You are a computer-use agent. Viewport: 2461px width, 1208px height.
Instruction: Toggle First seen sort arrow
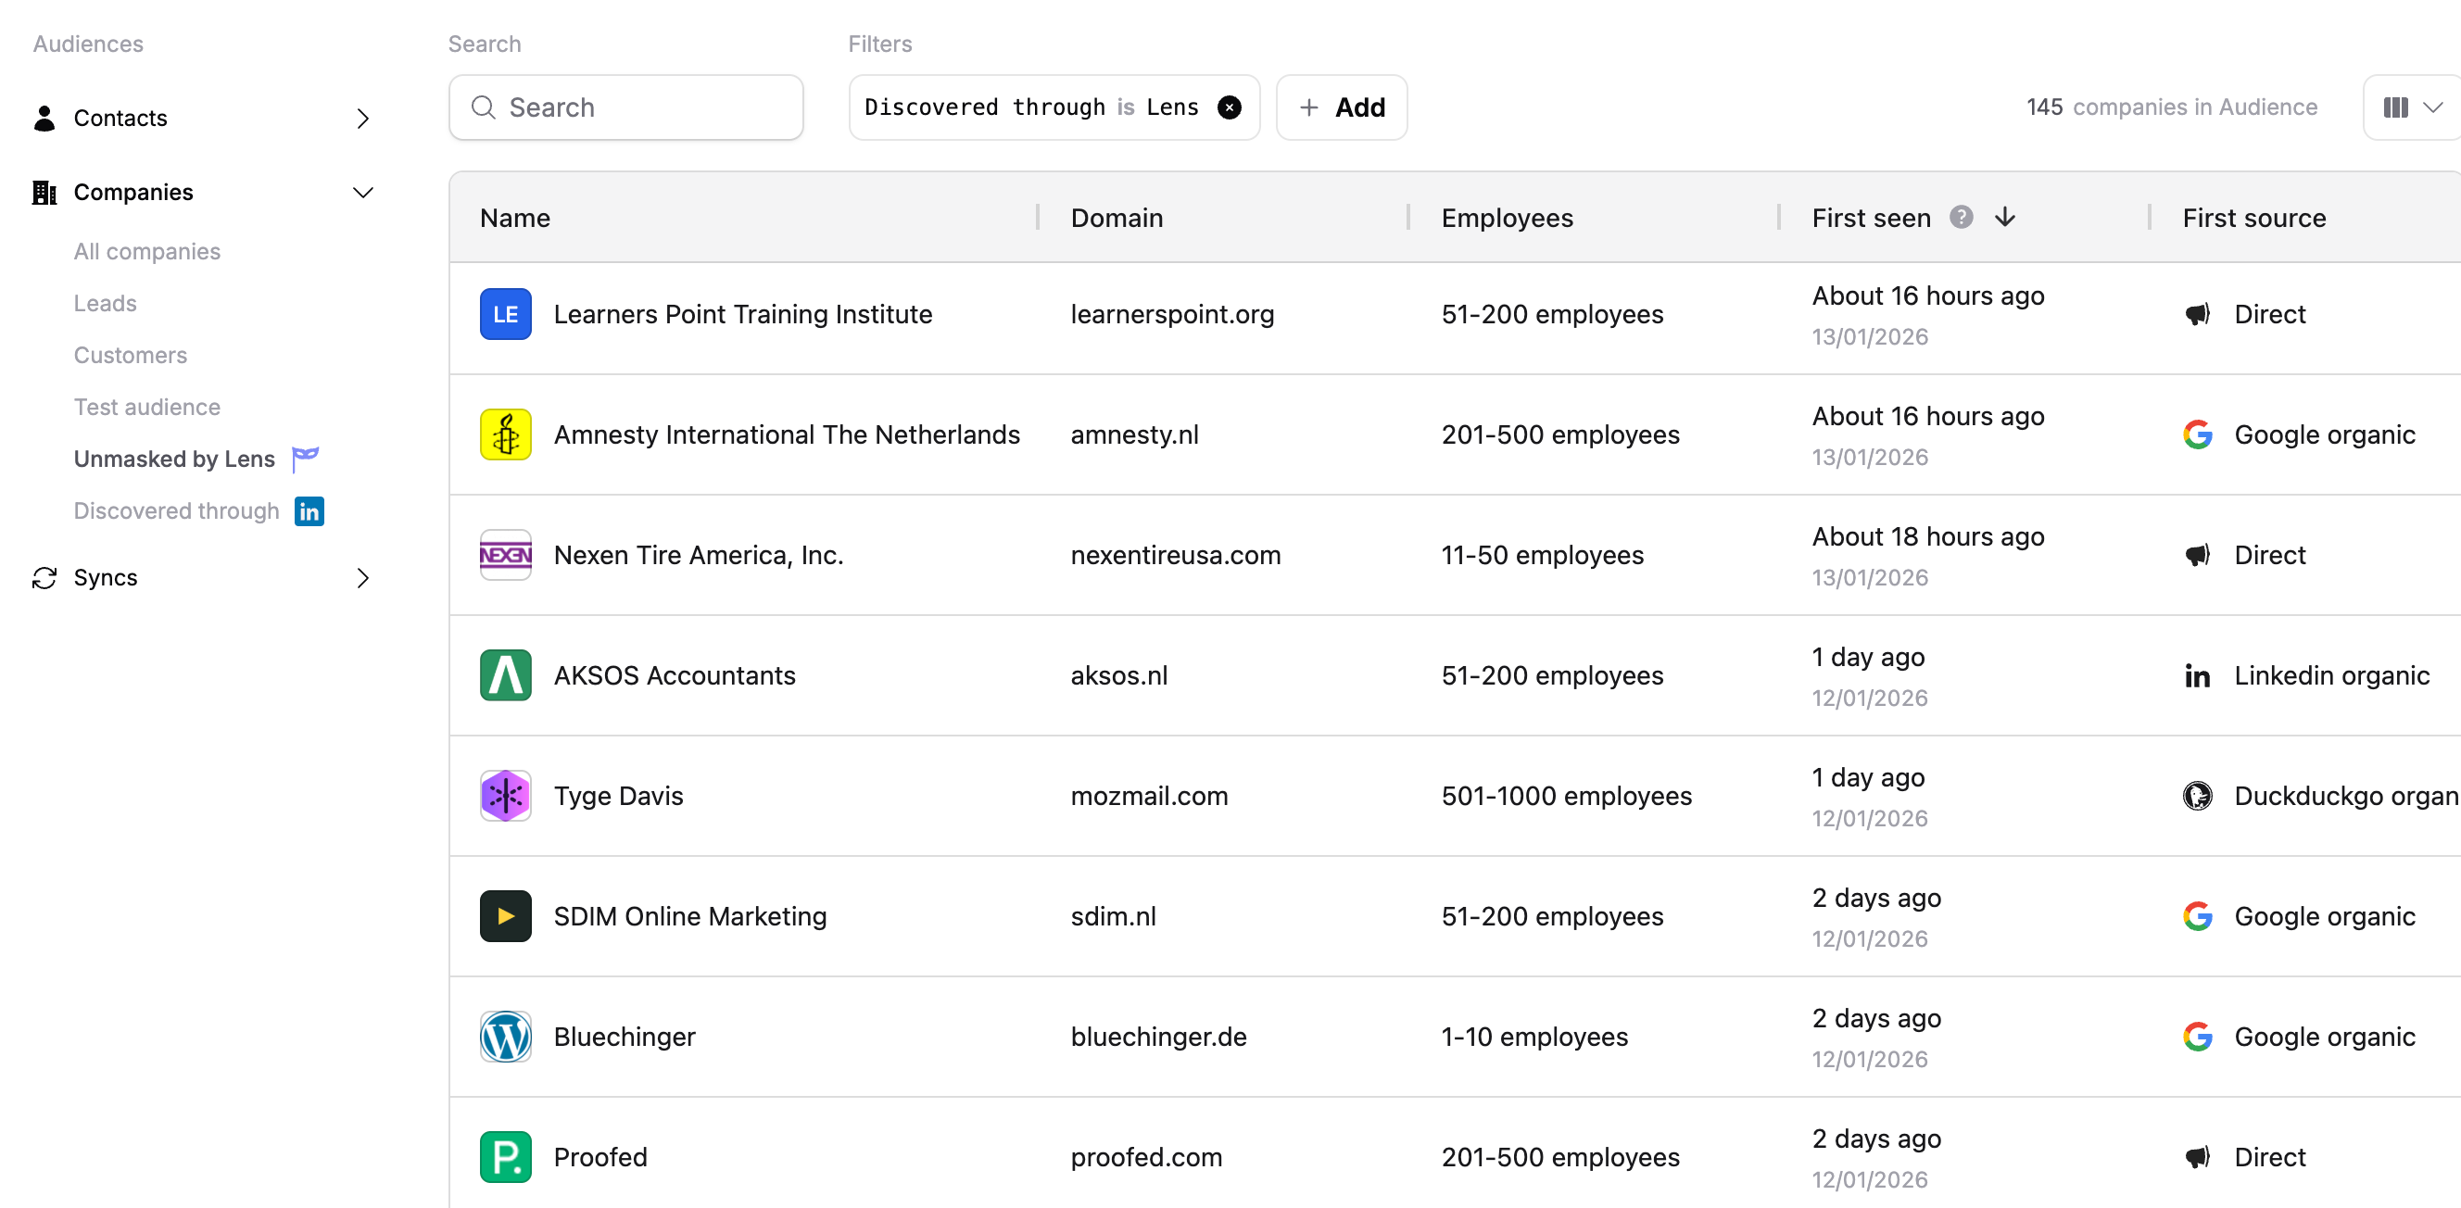point(2005,217)
